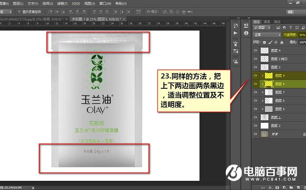
Task: Hide 图层 4 with its eye icon
Action: (255, 50)
